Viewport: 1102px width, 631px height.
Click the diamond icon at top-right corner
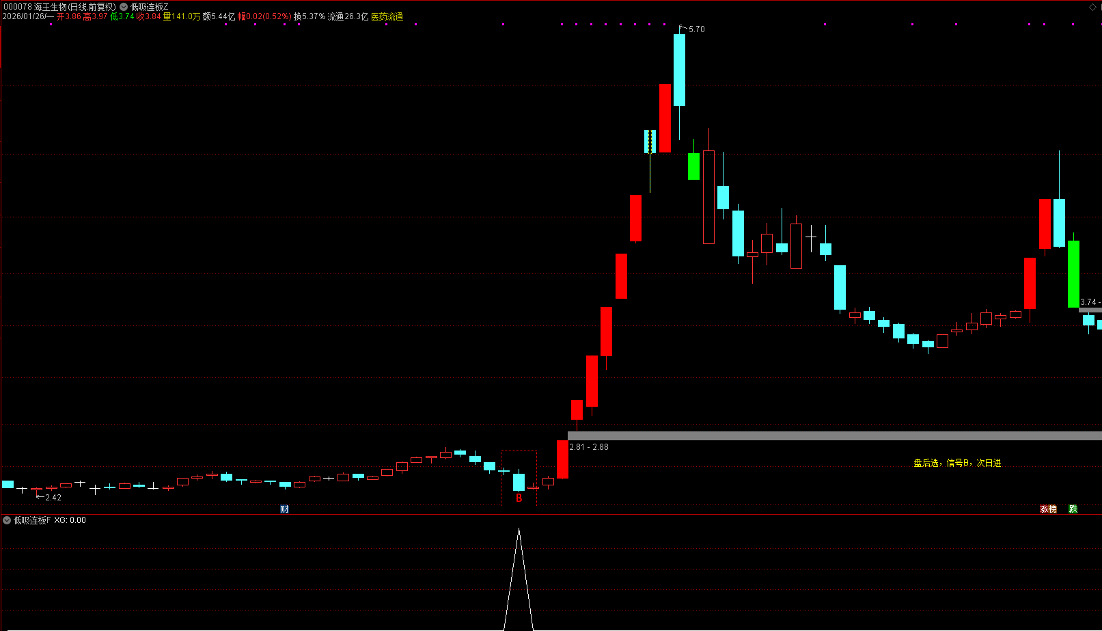coord(1092,7)
